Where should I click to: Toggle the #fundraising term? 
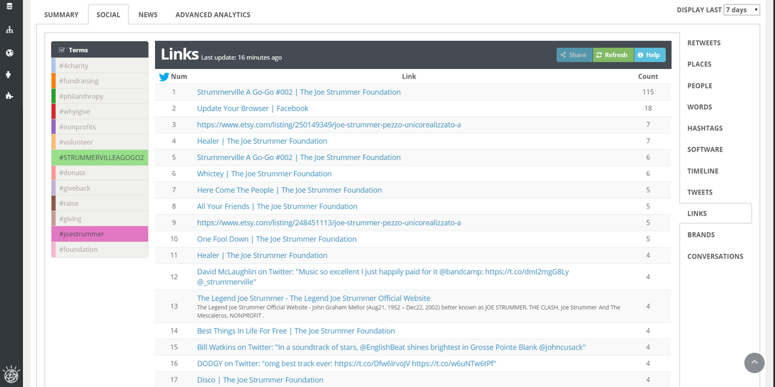click(x=100, y=81)
